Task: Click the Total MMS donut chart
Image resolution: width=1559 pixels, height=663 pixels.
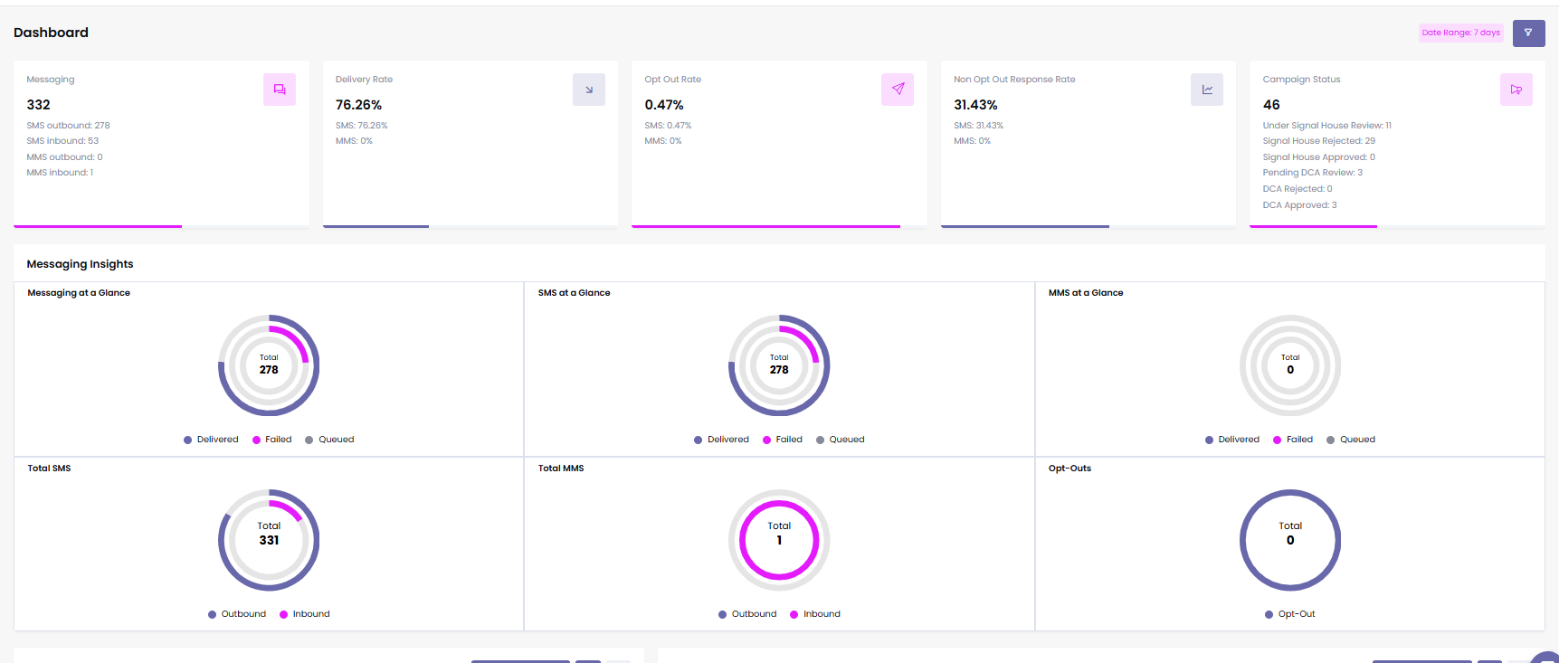Action: [x=779, y=540]
